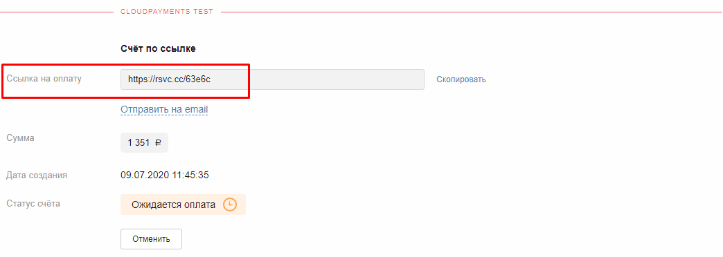
Task: Click the Сумма label
Action: point(20,138)
